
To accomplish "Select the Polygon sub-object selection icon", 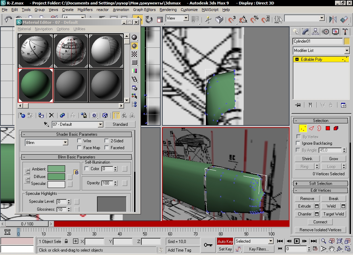I will point(327,128).
